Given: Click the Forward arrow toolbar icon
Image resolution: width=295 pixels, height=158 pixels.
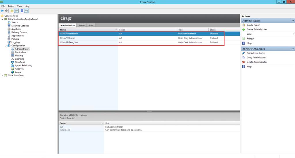Looking at the screenshot, I should 6,11.
